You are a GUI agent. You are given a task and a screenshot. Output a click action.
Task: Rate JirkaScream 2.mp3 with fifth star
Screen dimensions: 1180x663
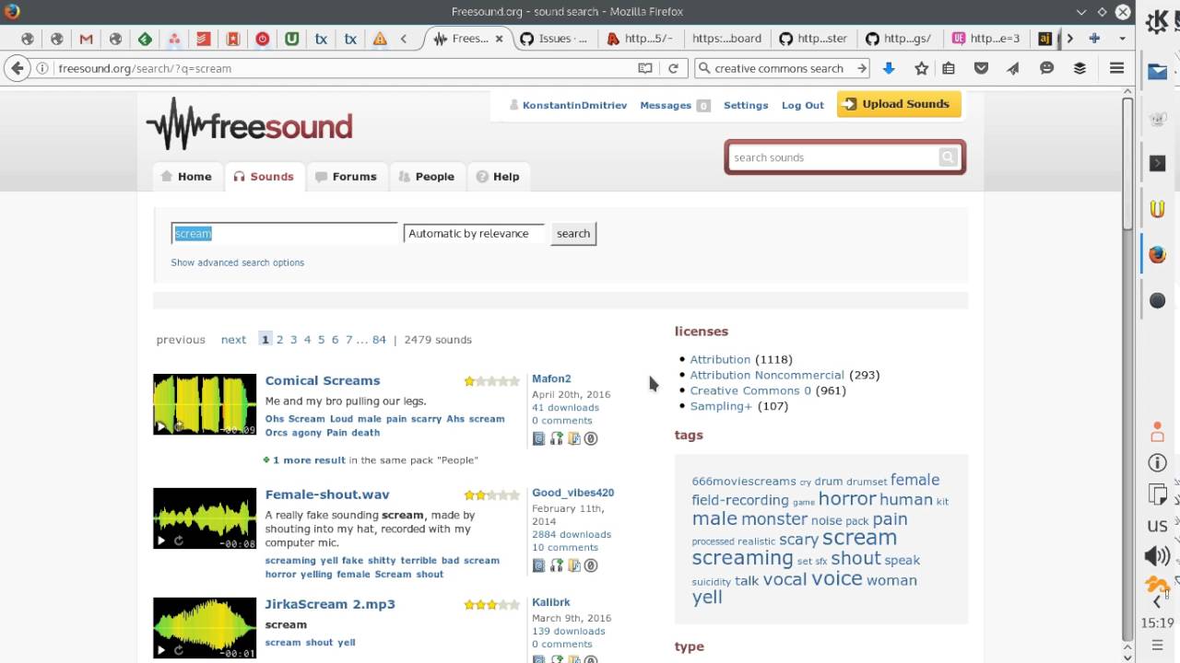pyautogui.click(x=514, y=605)
